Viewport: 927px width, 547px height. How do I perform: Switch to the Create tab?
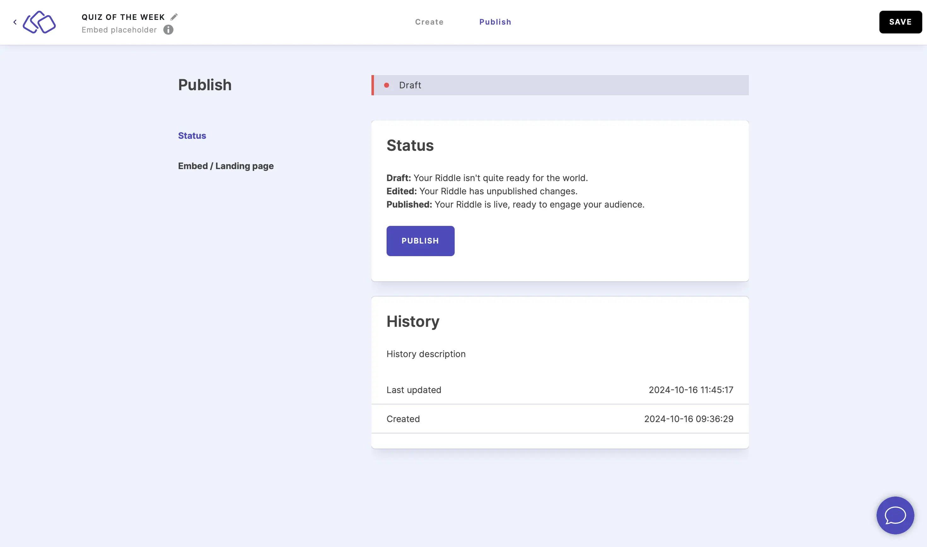click(429, 21)
